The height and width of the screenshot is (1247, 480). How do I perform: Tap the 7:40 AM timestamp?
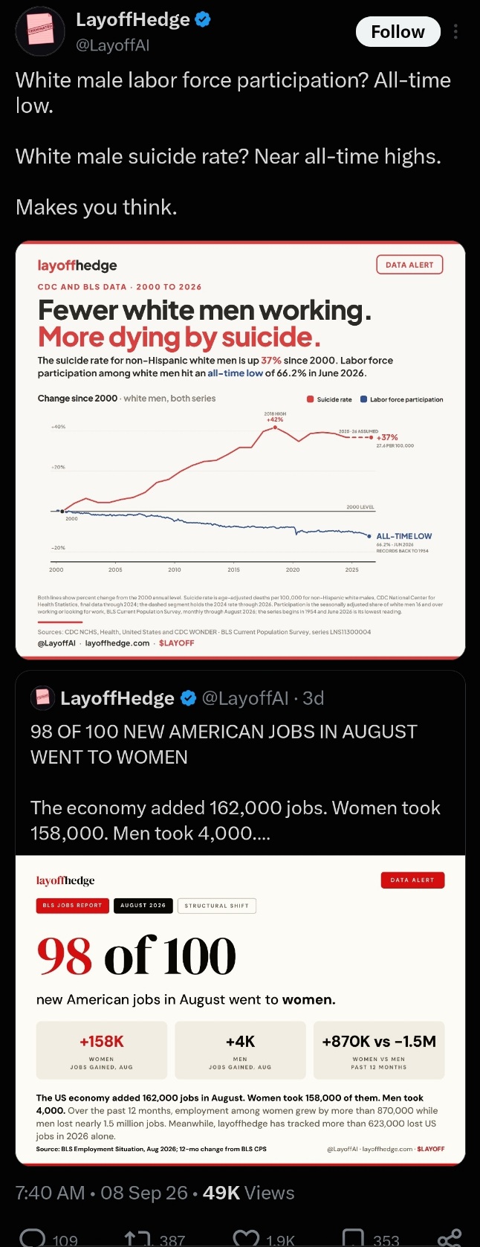click(x=51, y=1193)
